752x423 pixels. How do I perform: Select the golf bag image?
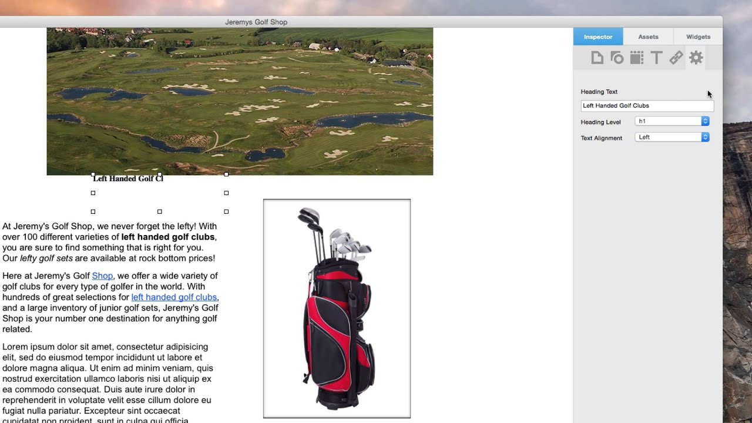click(x=337, y=308)
